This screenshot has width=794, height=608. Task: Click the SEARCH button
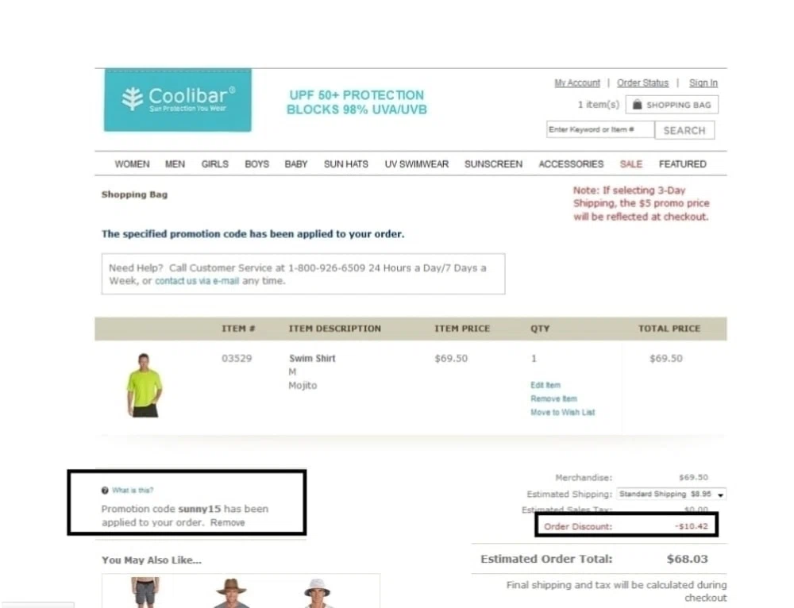point(684,130)
